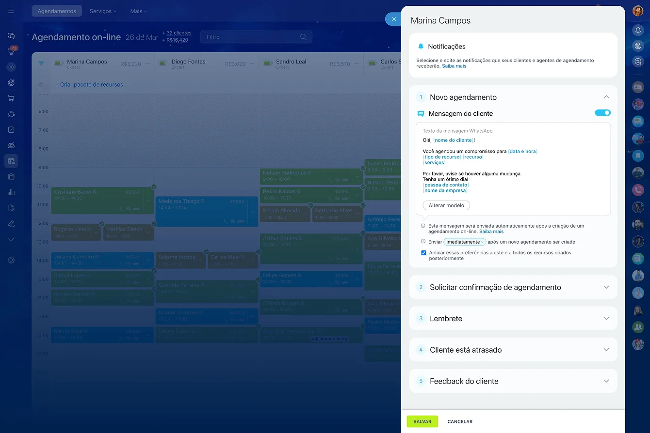Click the nome do cliente placeholder tag
This screenshot has width=650, height=433.
[x=454, y=140]
